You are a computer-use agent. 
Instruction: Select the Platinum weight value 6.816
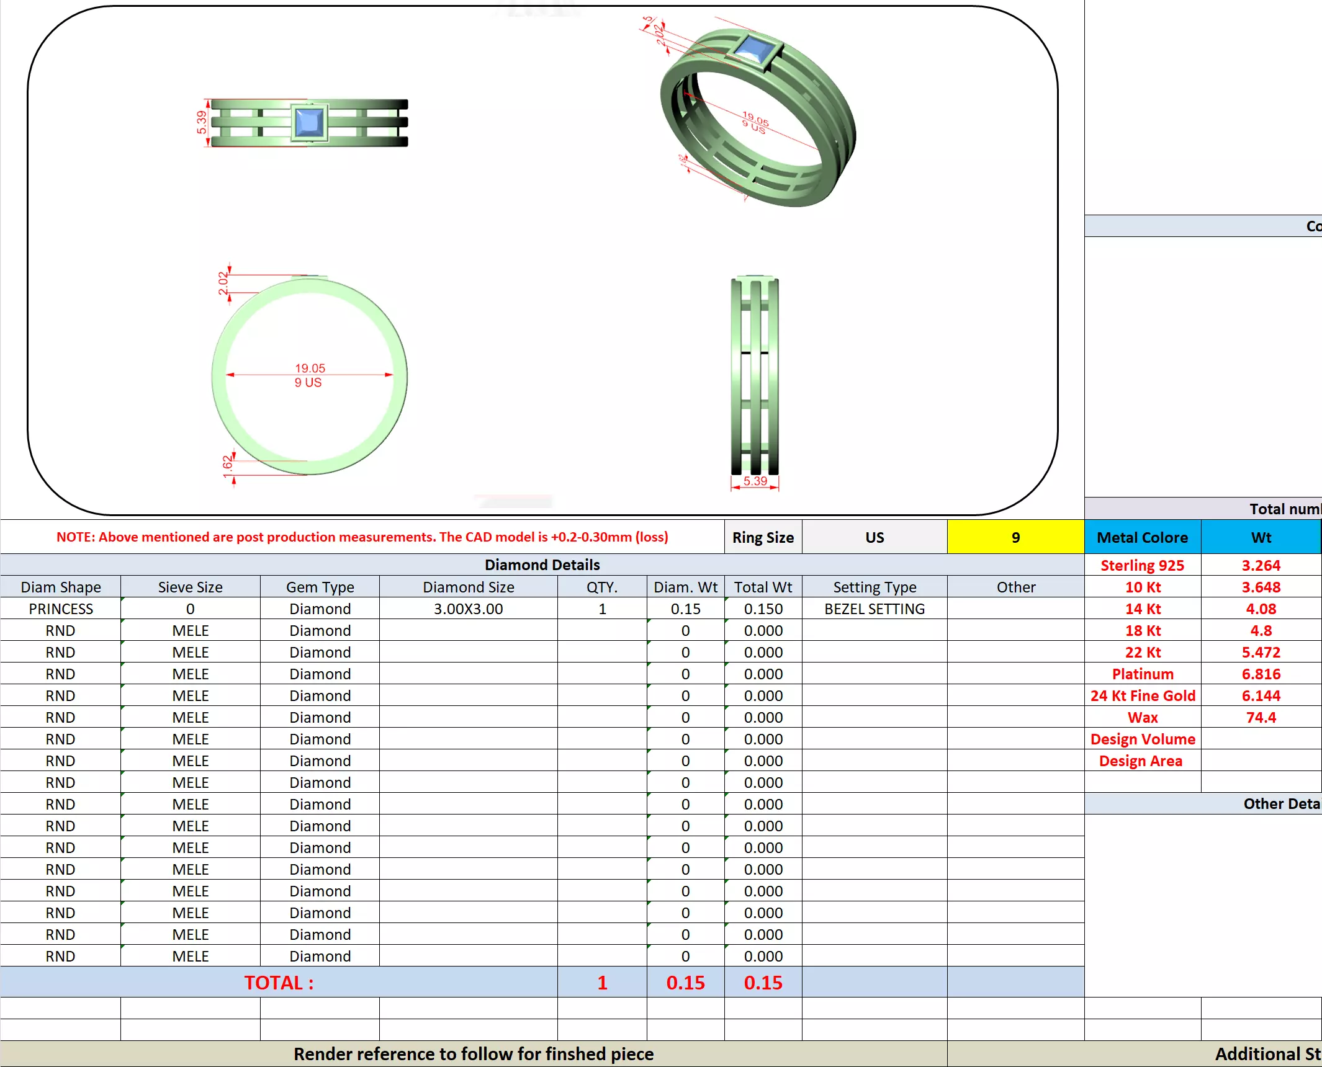click(1261, 674)
